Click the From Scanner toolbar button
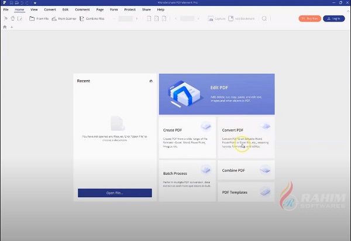The image size is (351, 241). point(64,19)
